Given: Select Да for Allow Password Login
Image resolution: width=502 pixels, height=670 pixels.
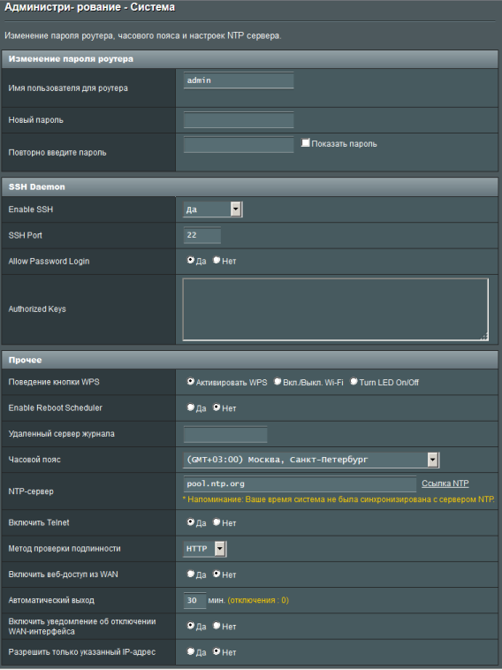Looking at the screenshot, I should click(191, 260).
